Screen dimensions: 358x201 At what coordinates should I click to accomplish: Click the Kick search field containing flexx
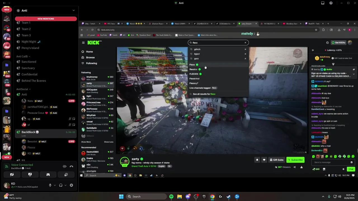[x=218, y=43]
